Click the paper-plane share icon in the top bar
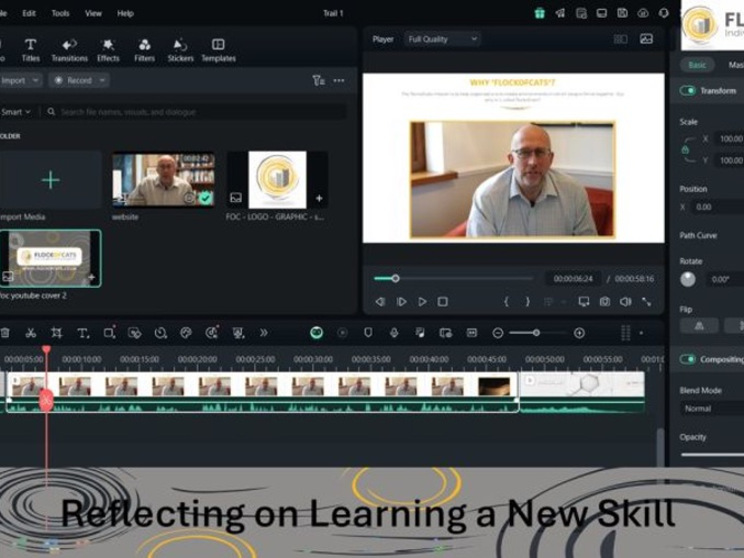 560,13
